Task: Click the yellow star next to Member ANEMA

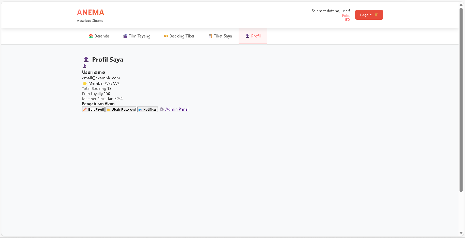Action: coord(85,83)
